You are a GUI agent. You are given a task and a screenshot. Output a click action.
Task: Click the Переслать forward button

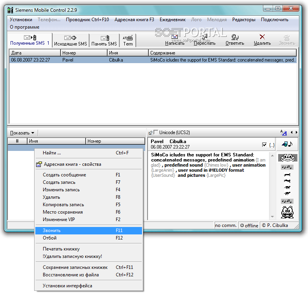pyautogui.click(x=204, y=40)
